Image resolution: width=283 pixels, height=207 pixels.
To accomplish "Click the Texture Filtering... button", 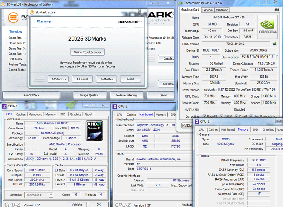I will (127, 95).
